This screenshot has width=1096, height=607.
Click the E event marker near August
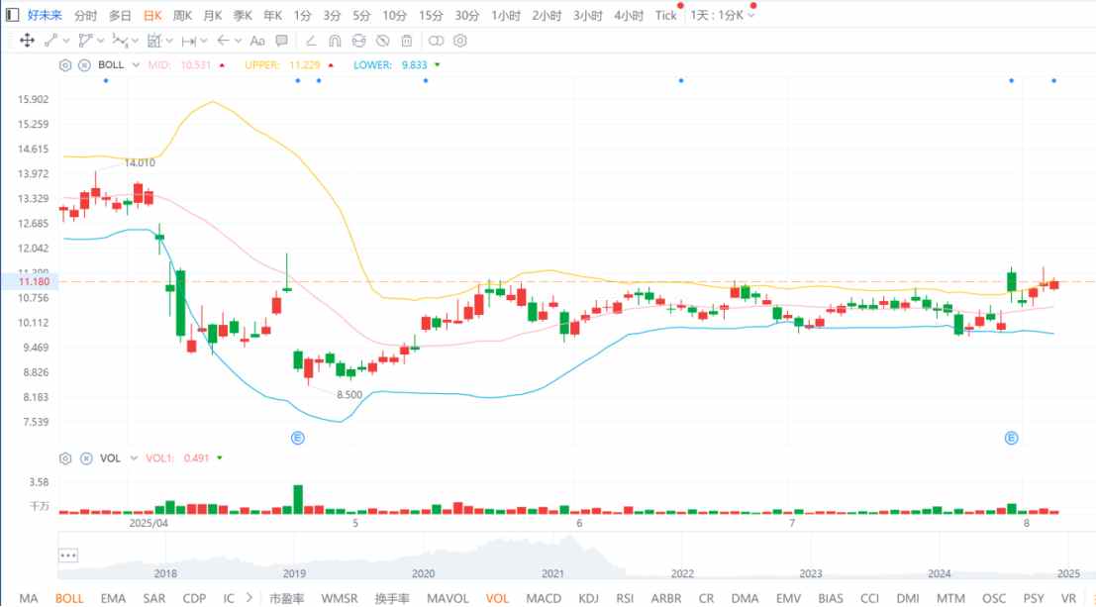(1011, 437)
